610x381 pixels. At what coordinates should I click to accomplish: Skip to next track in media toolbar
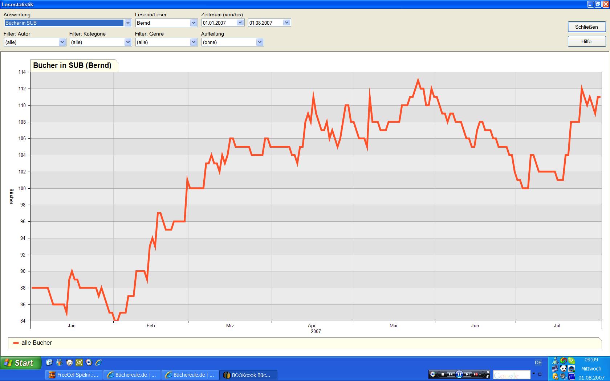click(x=468, y=374)
